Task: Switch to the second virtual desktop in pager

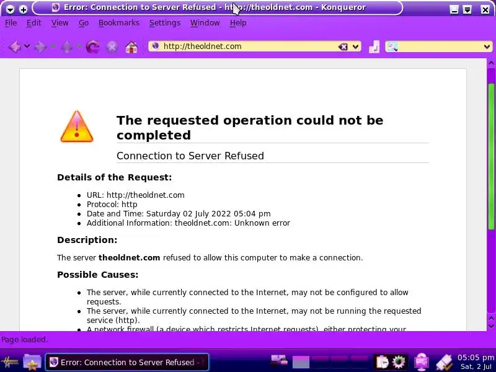Action: click(320, 363)
